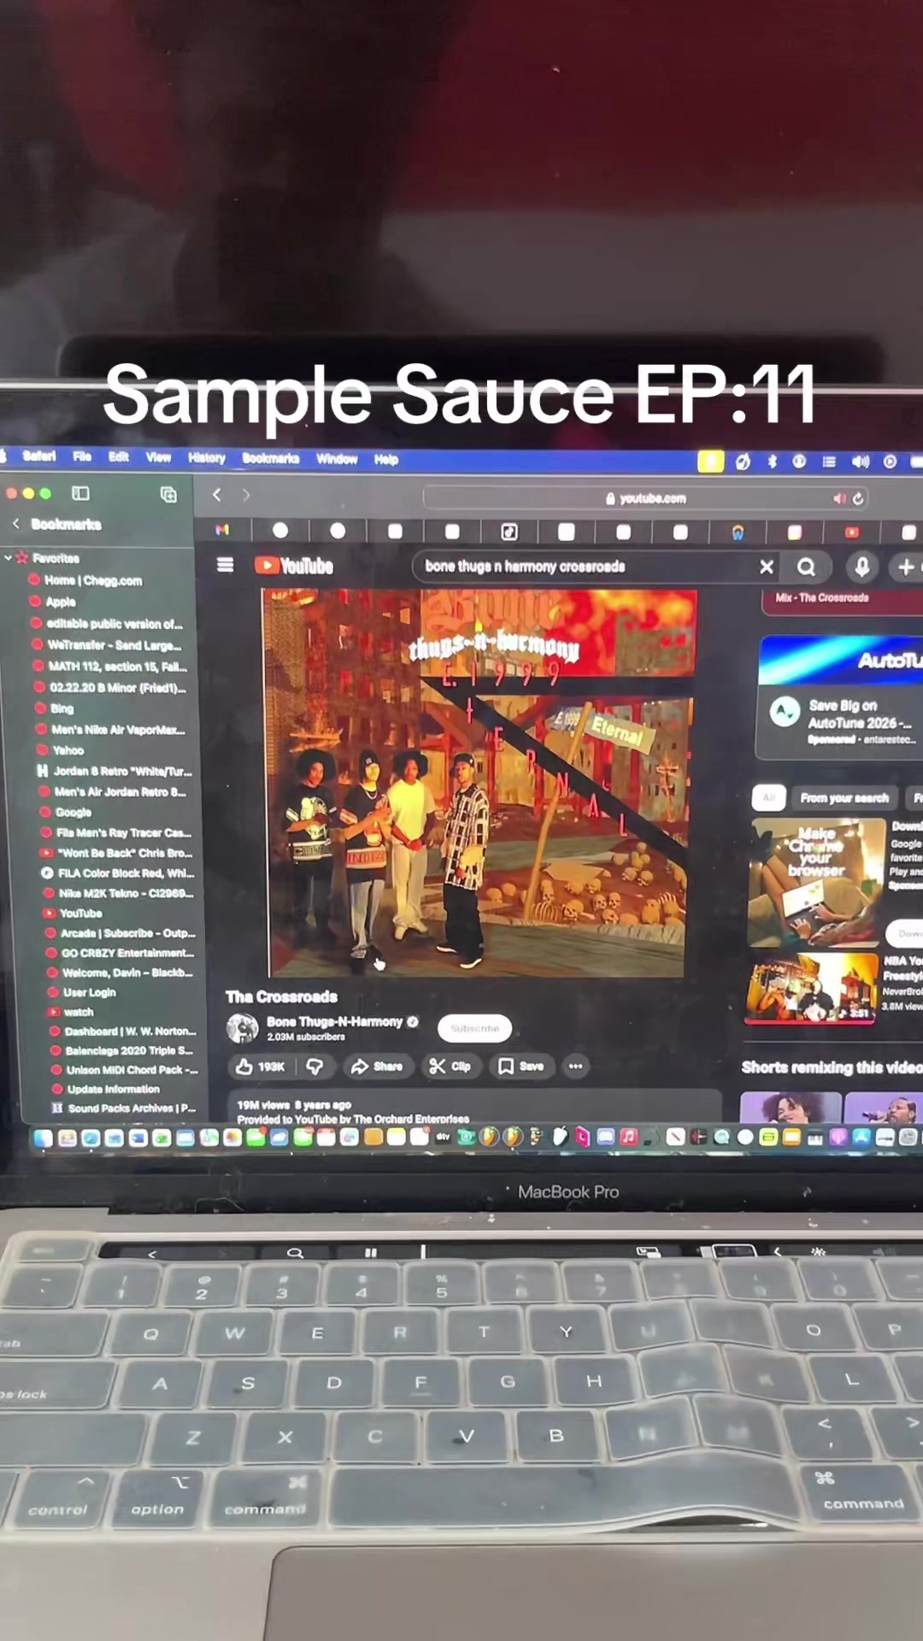Go back with Safari back arrow

tap(217, 495)
